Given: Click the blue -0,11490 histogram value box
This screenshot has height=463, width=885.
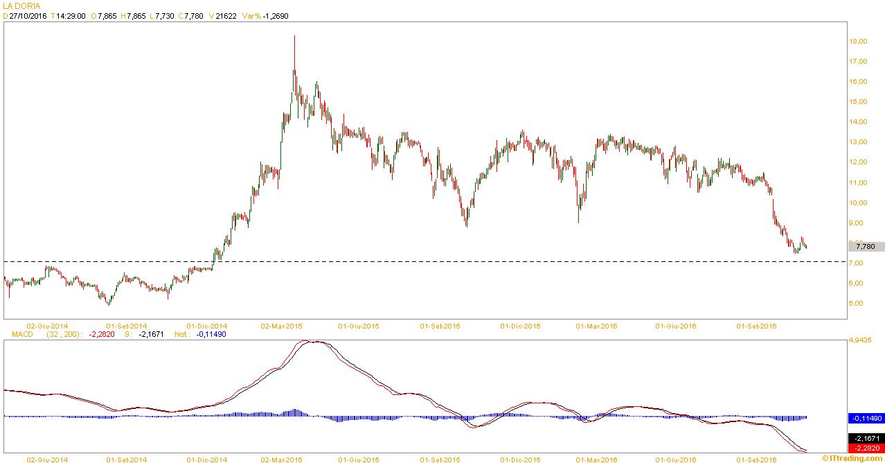Looking at the screenshot, I should [866, 419].
